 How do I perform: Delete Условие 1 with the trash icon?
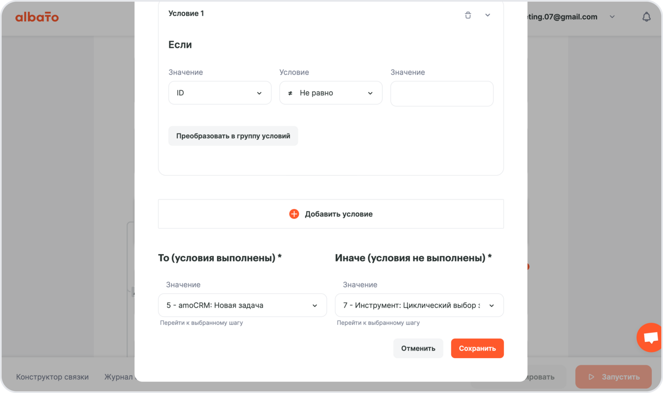(468, 15)
